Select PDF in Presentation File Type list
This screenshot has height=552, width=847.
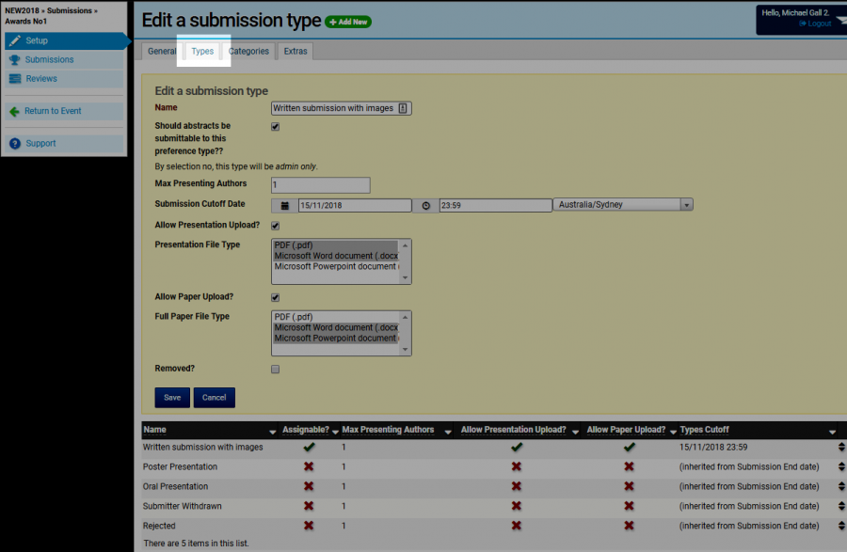pyautogui.click(x=335, y=245)
